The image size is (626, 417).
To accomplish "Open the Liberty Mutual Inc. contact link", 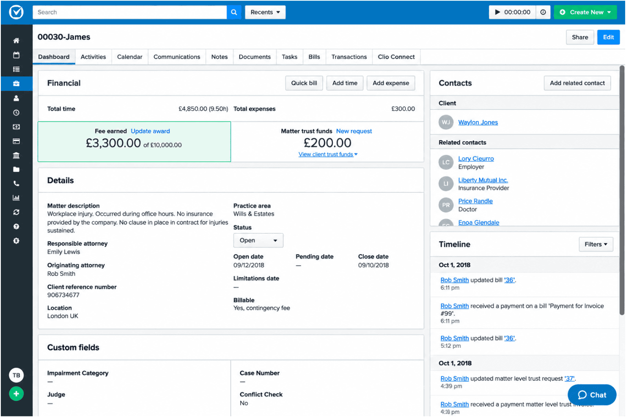I will click(x=483, y=180).
